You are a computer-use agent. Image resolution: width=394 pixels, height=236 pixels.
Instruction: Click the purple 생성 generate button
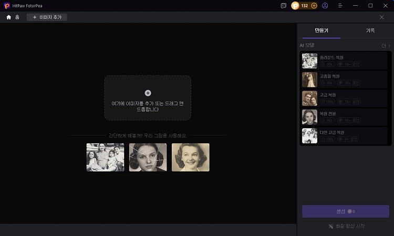tap(346, 211)
